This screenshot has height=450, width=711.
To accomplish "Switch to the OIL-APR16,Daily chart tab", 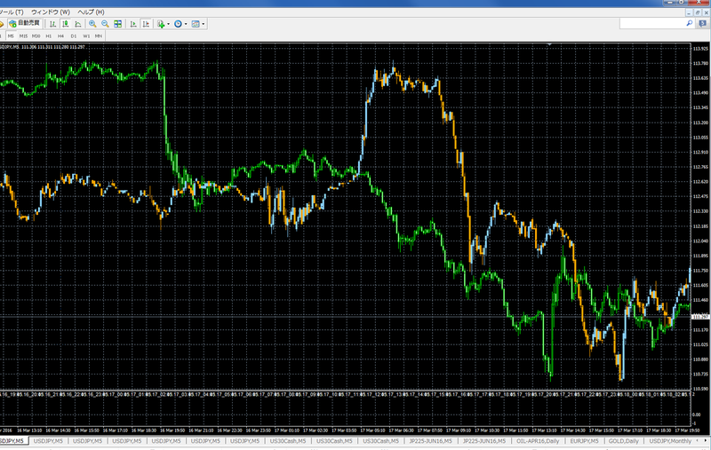I will click(537, 440).
